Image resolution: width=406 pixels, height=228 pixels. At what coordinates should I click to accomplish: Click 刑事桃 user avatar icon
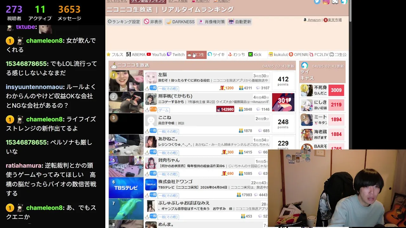pos(151,99)
